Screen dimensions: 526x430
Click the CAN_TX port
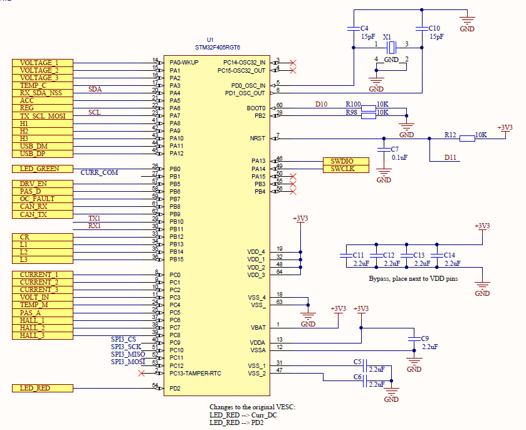(x=43, y=214)
